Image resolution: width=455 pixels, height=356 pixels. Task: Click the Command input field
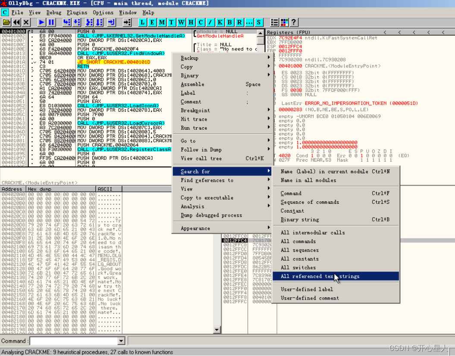click(74, 341)
